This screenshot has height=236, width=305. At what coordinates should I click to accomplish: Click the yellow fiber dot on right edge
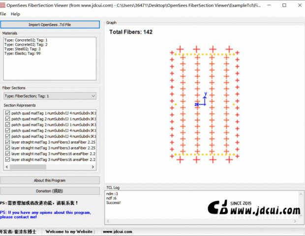233,104
